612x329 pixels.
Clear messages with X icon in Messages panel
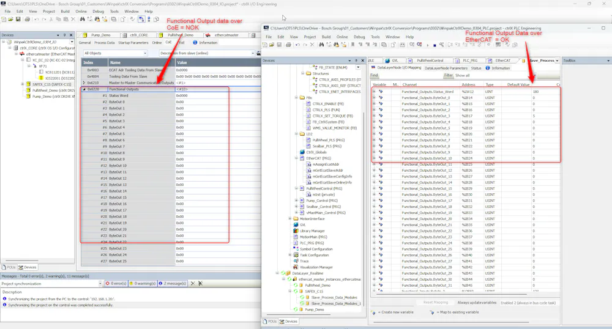pos(192,283)
